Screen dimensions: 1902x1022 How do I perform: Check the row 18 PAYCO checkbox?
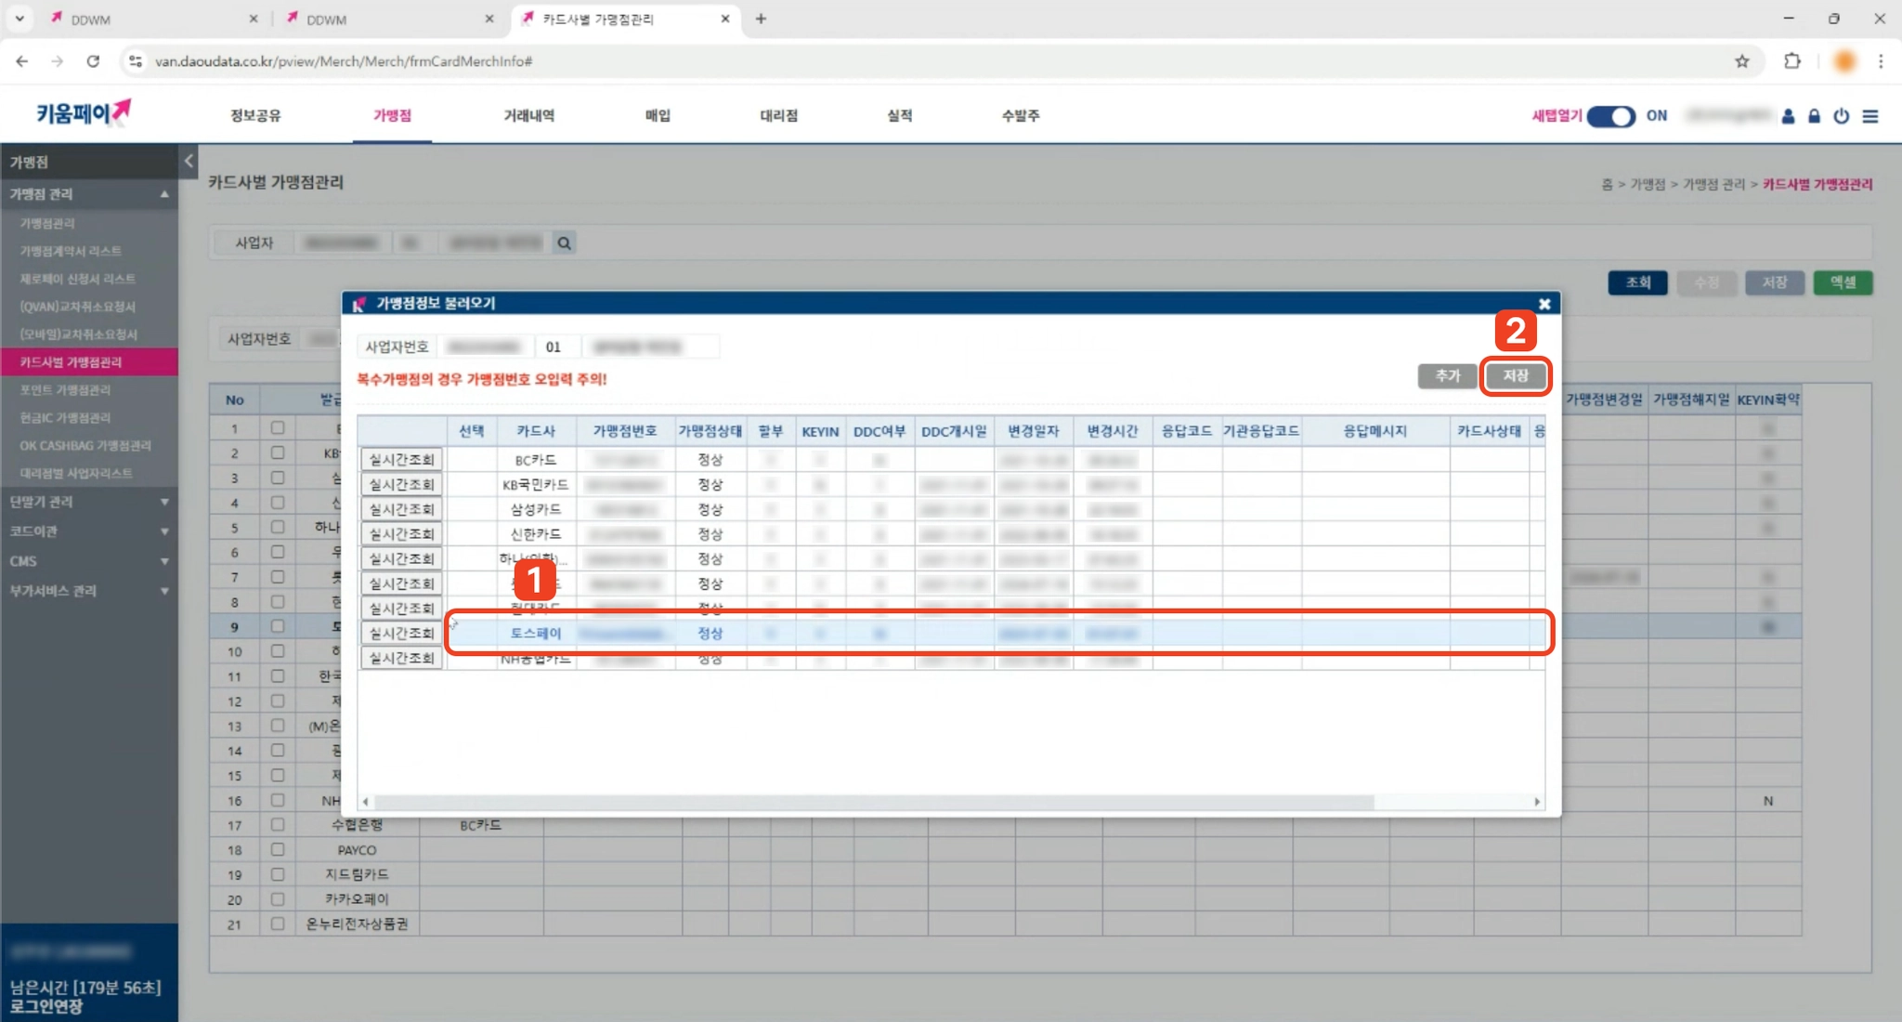pyautogui.click(x=277, y=849)
